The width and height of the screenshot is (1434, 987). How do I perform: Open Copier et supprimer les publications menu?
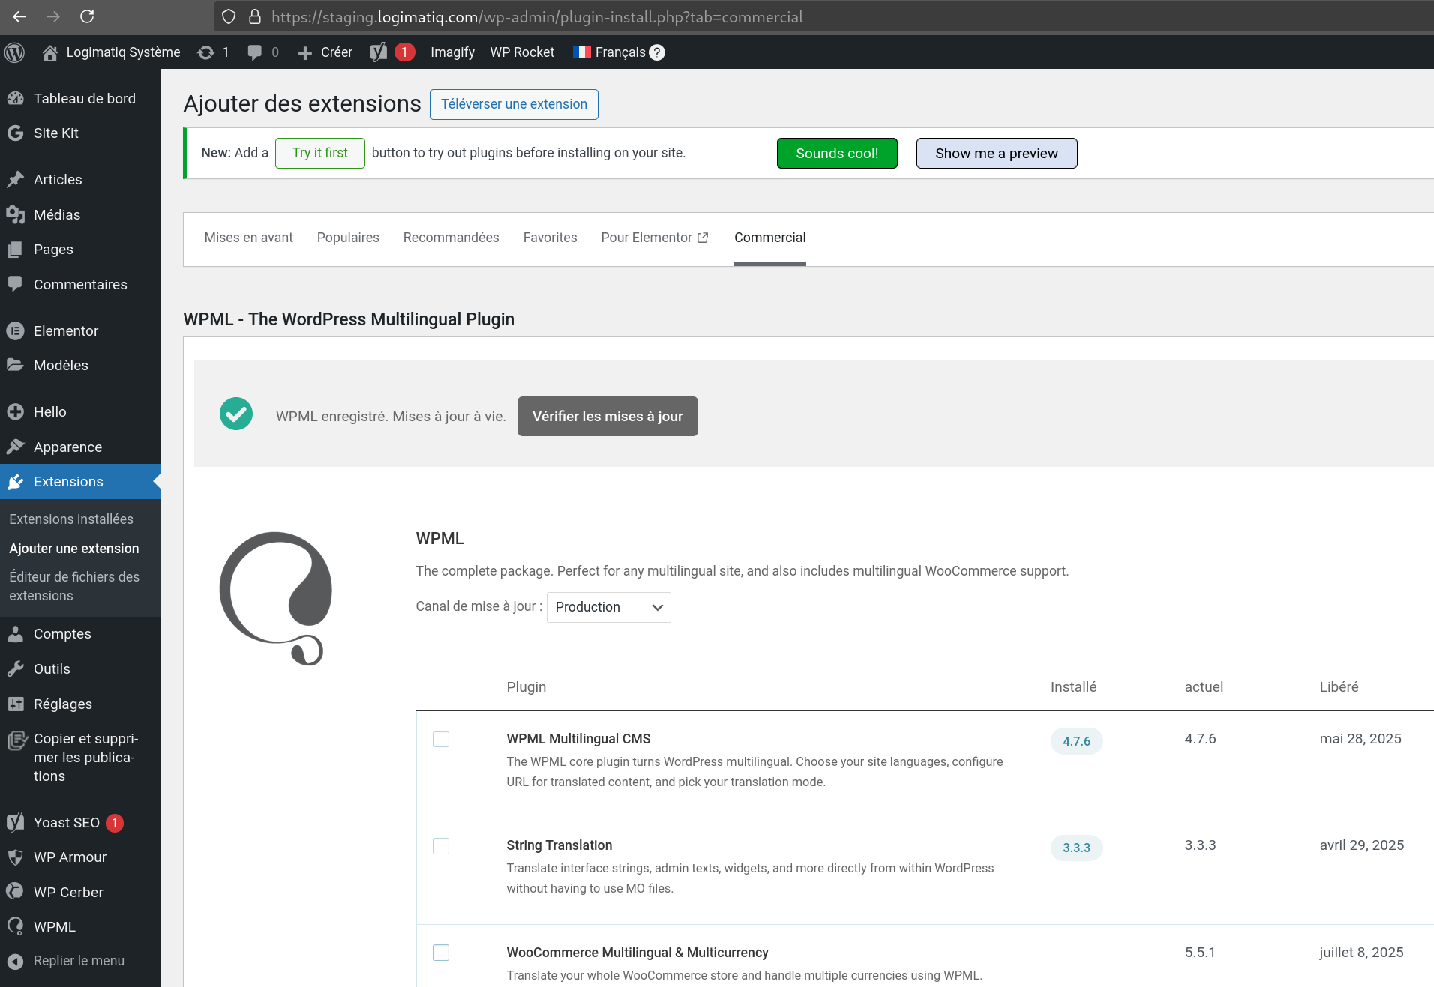click(x=80, y=757)
